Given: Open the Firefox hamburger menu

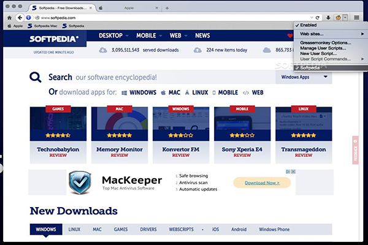Looking at the screenshot, I should tap(356, 18).
